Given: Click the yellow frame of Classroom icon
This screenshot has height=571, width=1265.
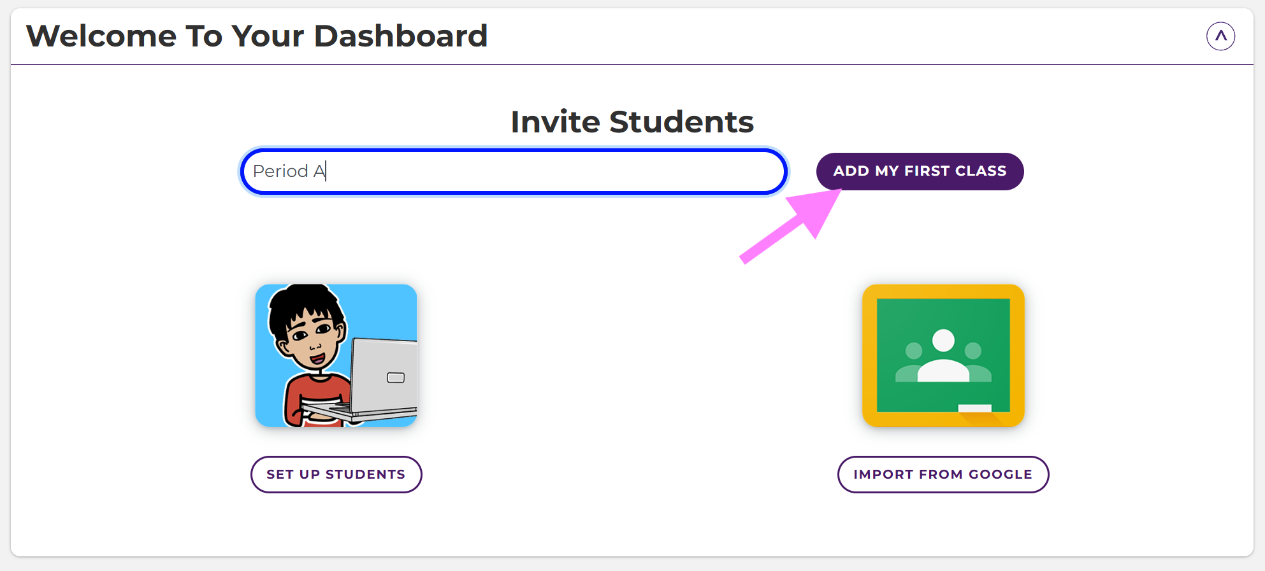Looking at the screenshot, I should click(869, 355).
